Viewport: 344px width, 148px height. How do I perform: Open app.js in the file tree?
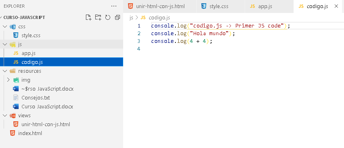click(62, 53)
